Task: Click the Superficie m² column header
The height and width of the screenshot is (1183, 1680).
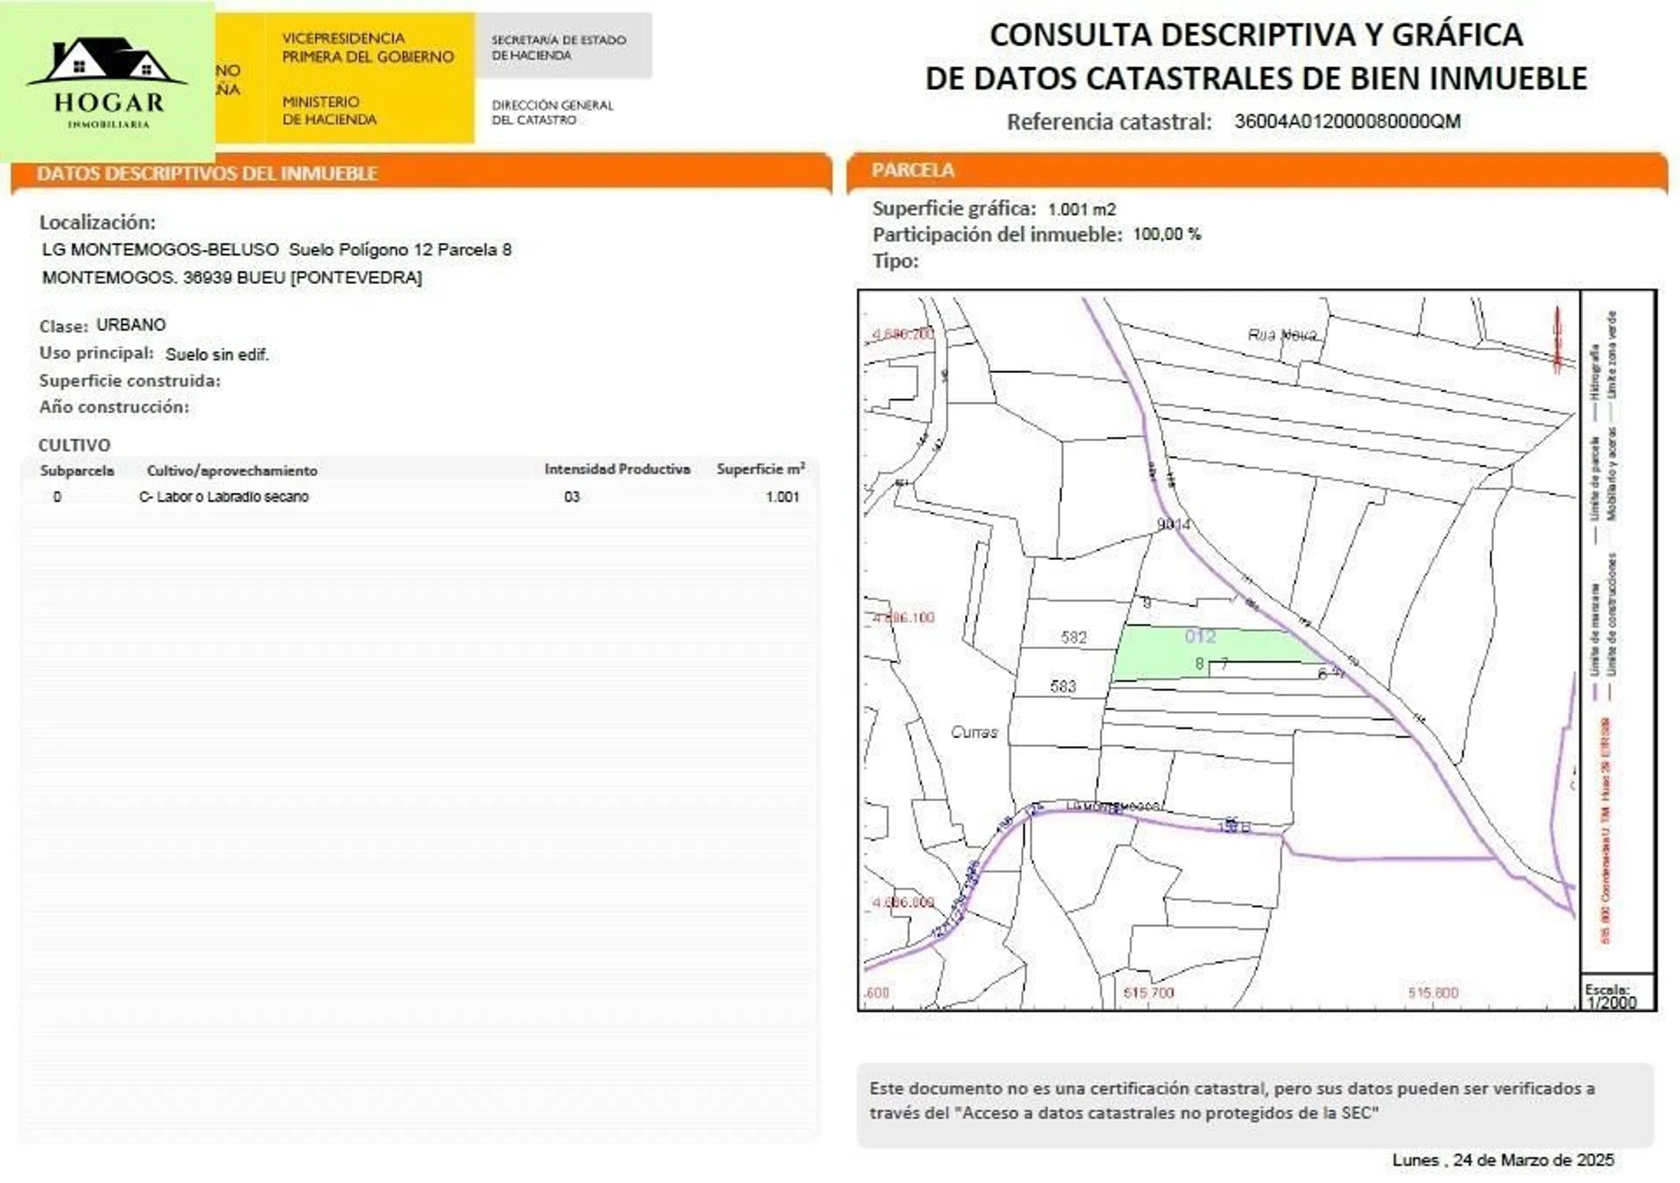Action: point(760,469)
